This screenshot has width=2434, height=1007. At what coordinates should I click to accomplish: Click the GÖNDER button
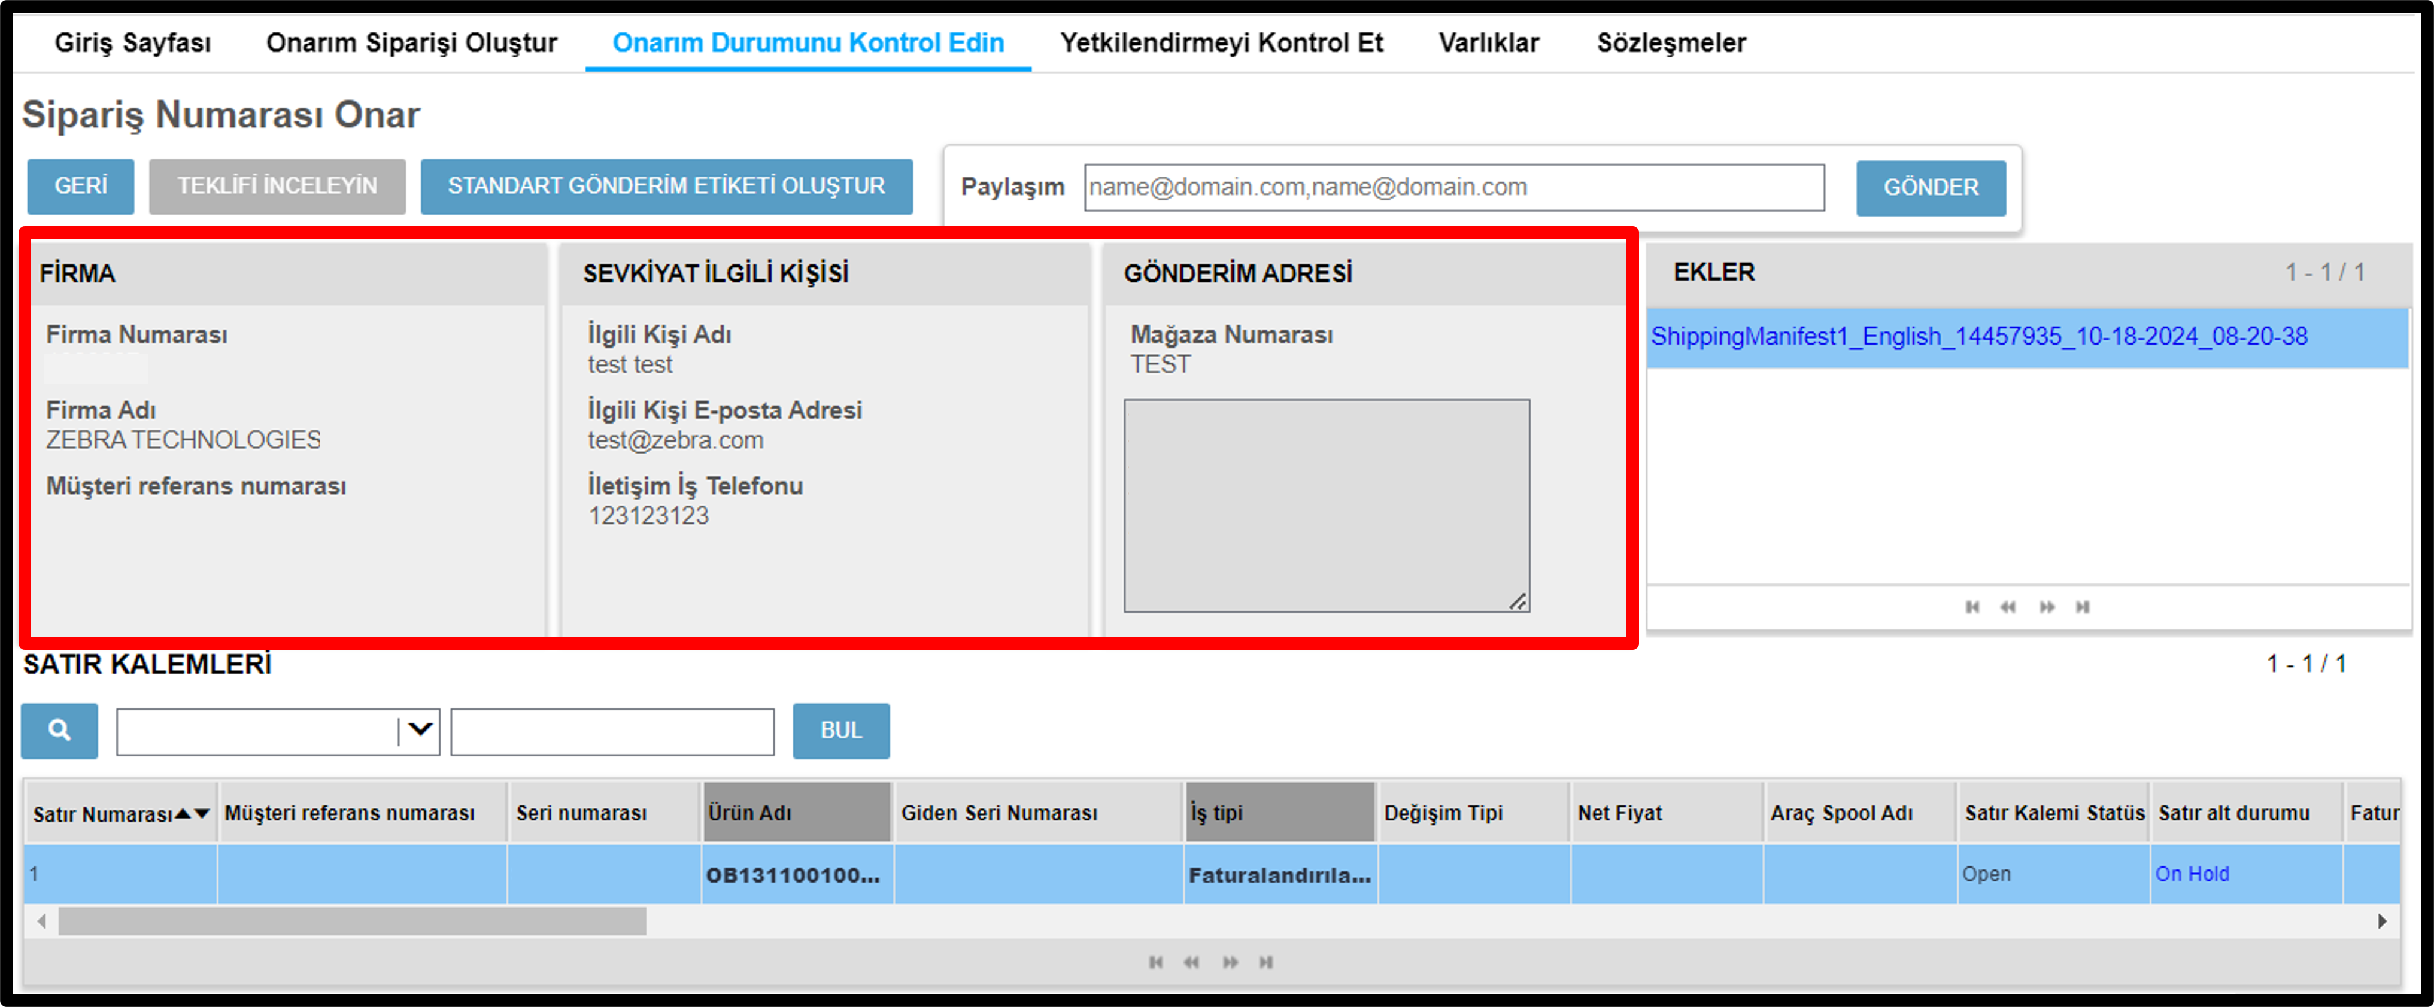[1931, 188]
